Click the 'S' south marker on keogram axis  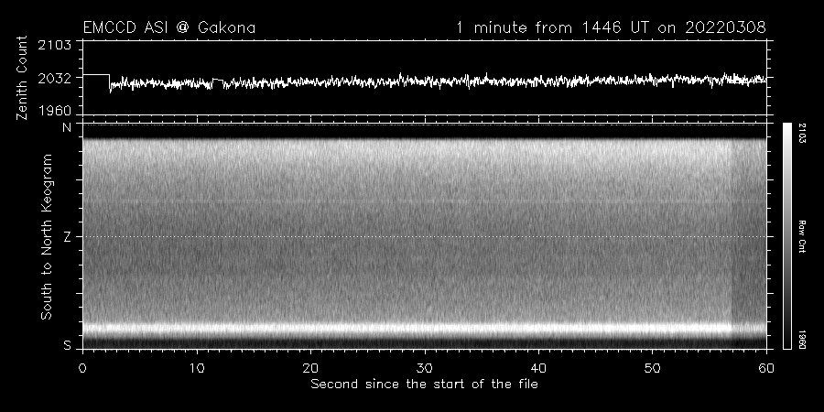pyautogui.click(x=67, y=345)
